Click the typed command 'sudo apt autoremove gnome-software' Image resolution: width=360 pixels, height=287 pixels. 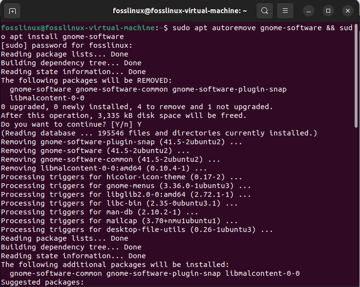[244, 28]
